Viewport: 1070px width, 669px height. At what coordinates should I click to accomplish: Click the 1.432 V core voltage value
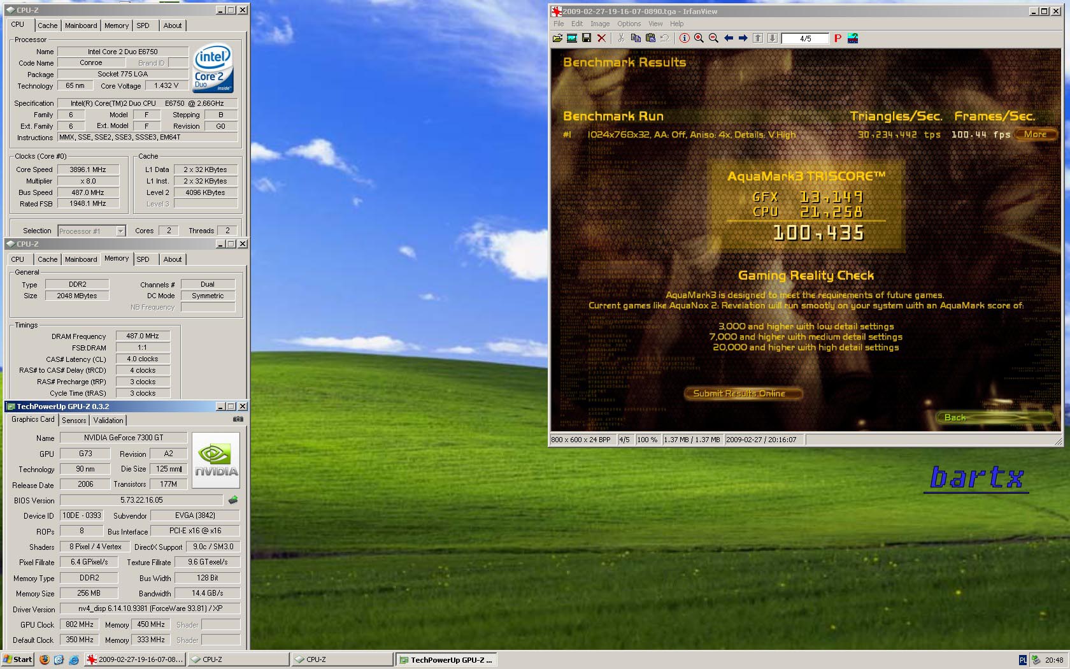(166, 85)
